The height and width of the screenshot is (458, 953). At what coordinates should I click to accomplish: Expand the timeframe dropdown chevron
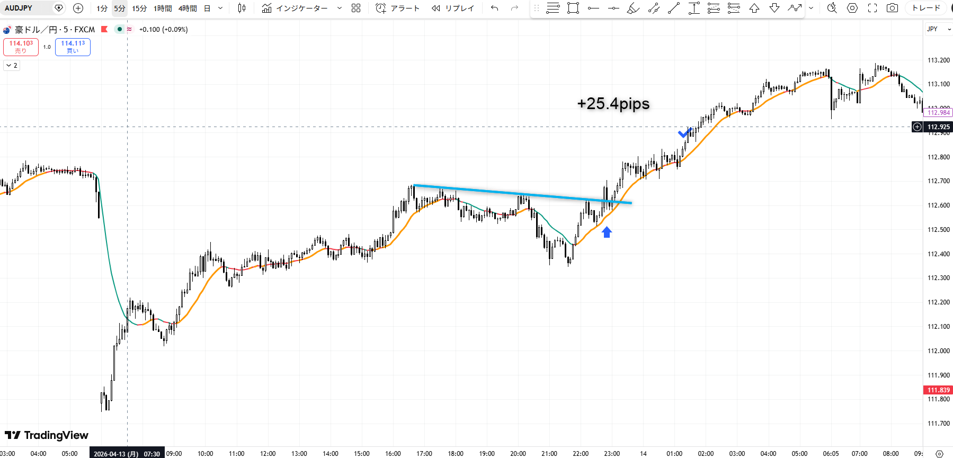click(x=220, y=8)
